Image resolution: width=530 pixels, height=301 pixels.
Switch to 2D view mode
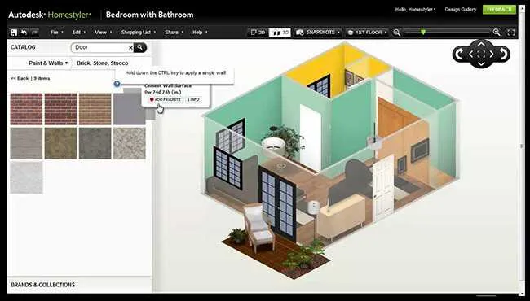(258, 33)
